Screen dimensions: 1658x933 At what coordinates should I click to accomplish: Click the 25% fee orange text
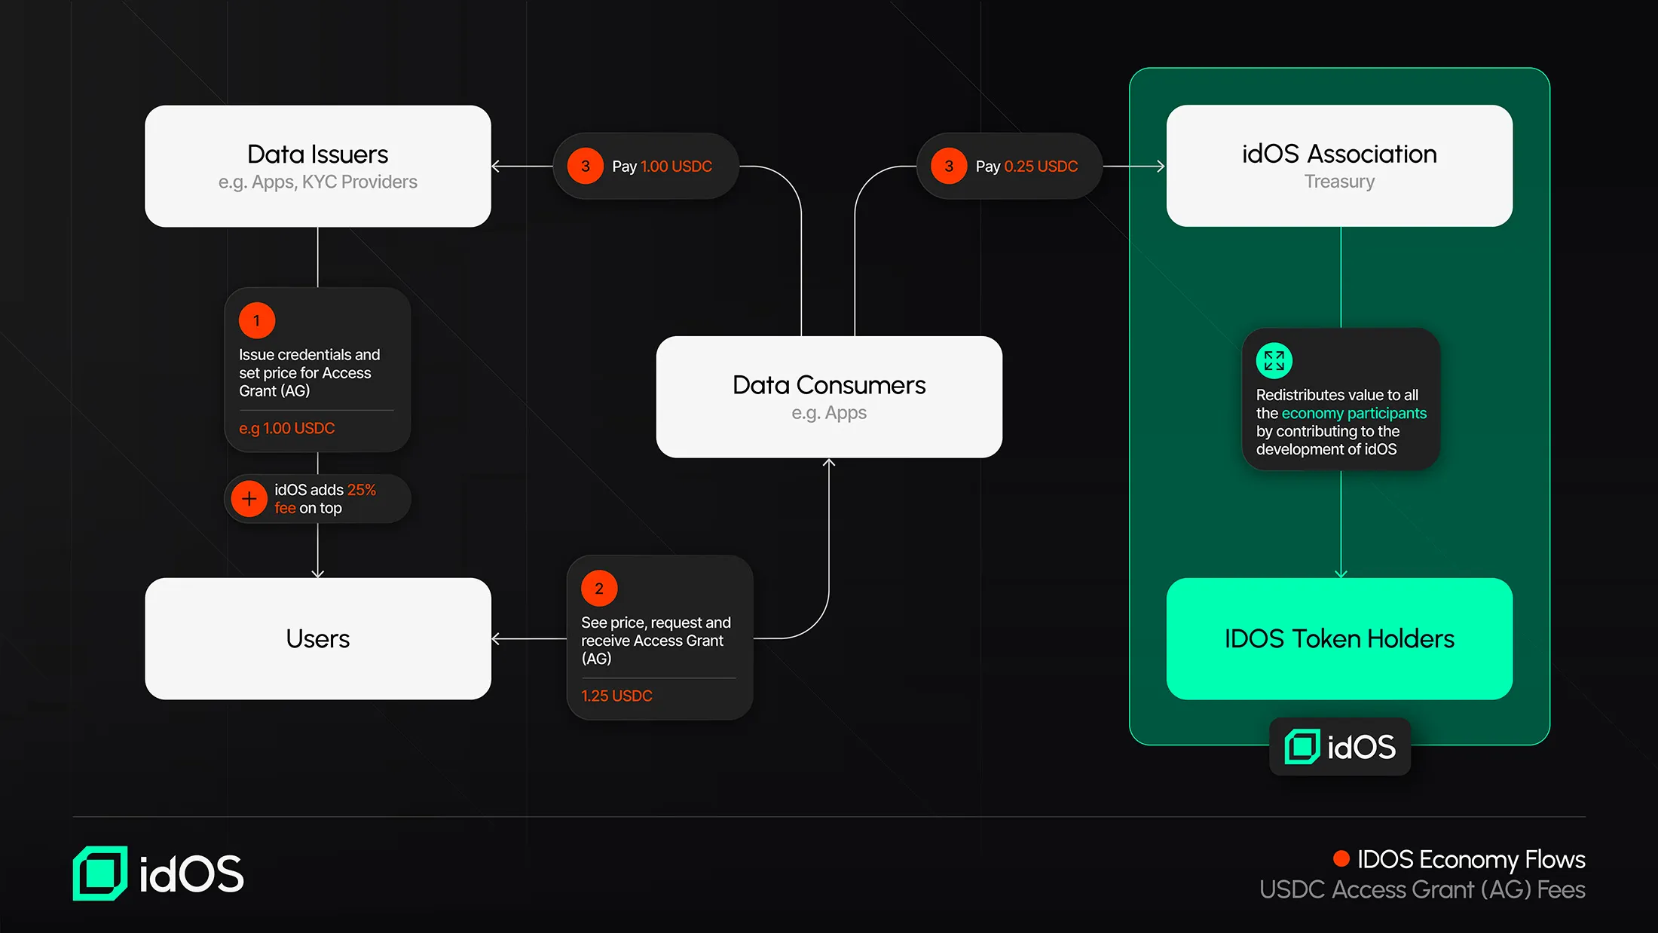coord(361,491)
